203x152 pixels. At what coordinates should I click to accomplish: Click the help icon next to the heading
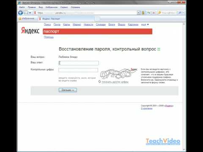159,49
